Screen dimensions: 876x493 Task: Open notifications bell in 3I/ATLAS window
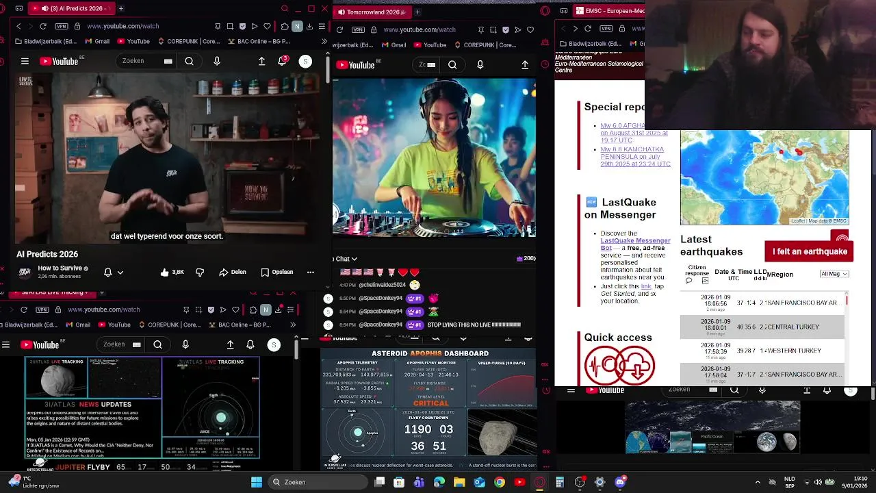pyautogui.click(x=250, y=344)
